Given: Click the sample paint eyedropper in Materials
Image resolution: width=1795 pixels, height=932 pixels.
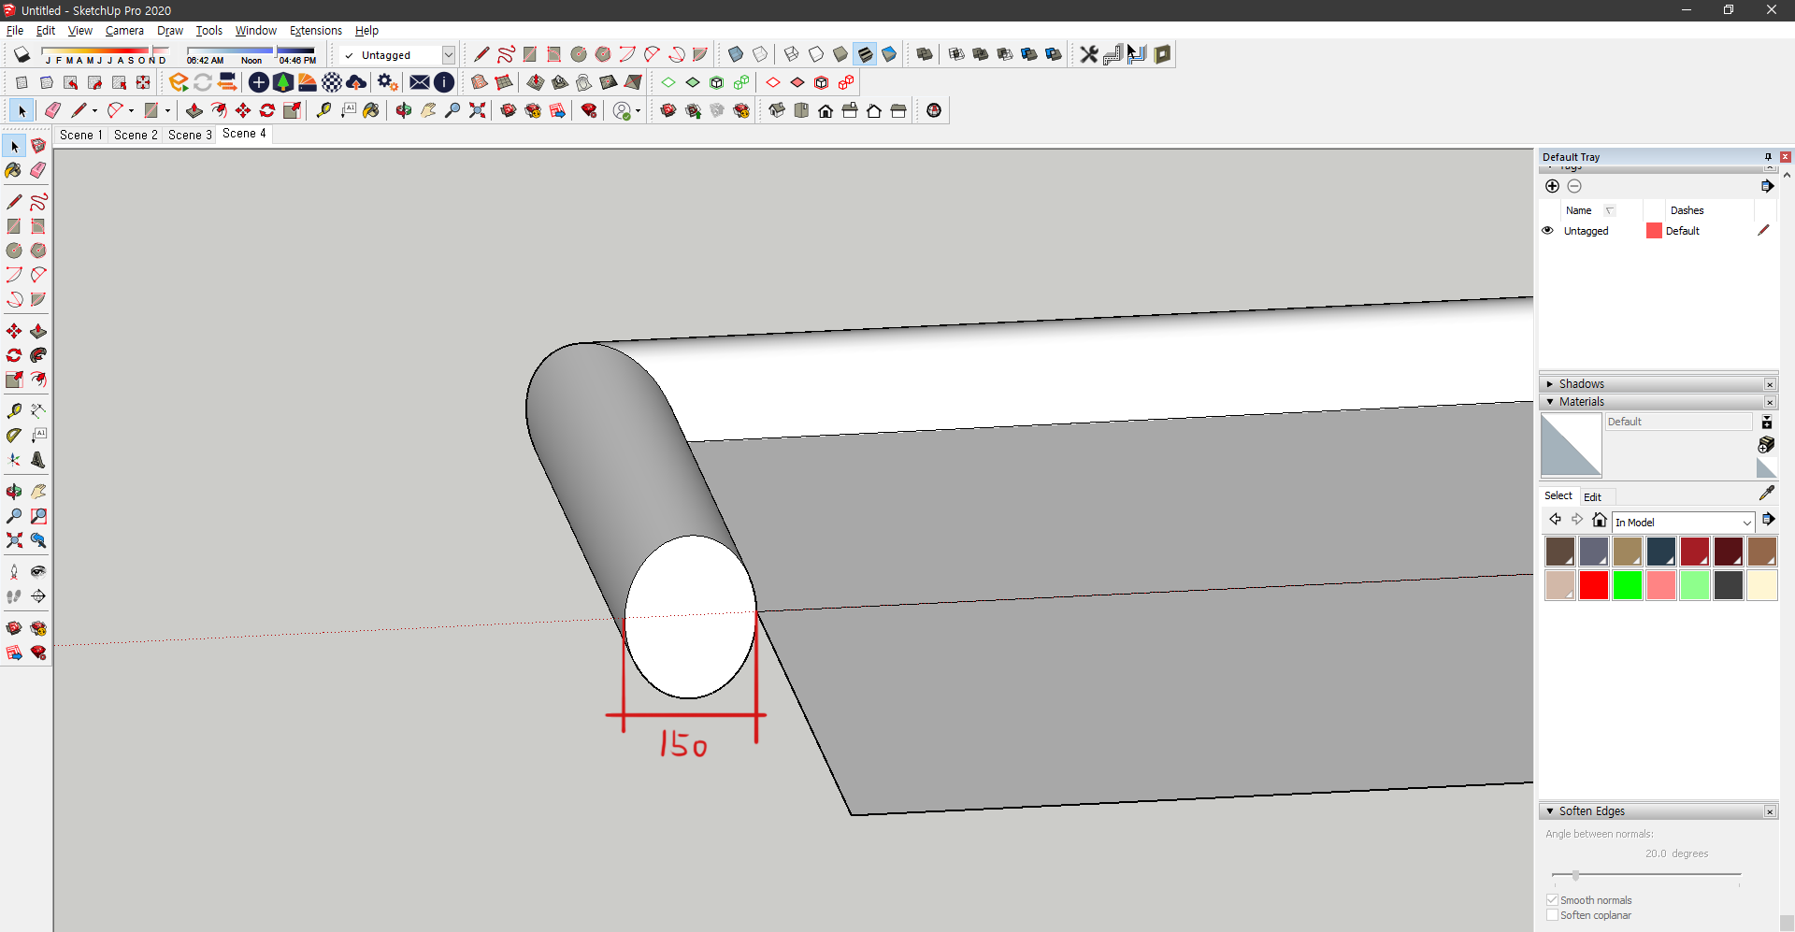Looking at the screenshot, I should 1766,493.
